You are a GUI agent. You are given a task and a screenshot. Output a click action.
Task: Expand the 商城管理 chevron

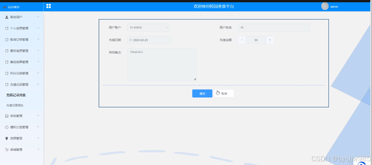(38, 149)
